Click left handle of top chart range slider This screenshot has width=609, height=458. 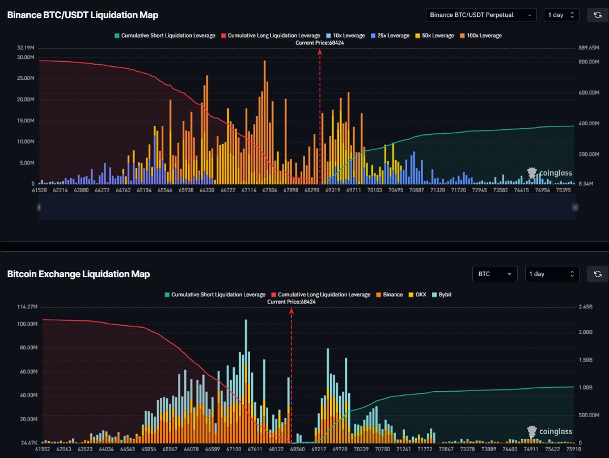39,207
